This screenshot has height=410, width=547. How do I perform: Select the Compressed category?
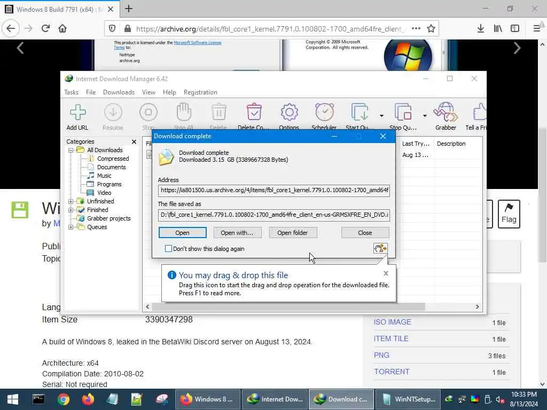coord(113,159)
